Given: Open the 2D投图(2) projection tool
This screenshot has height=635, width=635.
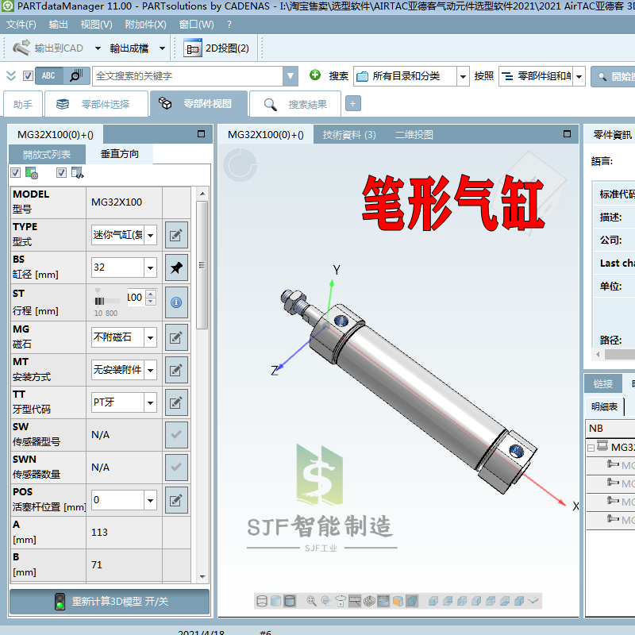Looking at the screenshot, I should pos(216,48).
